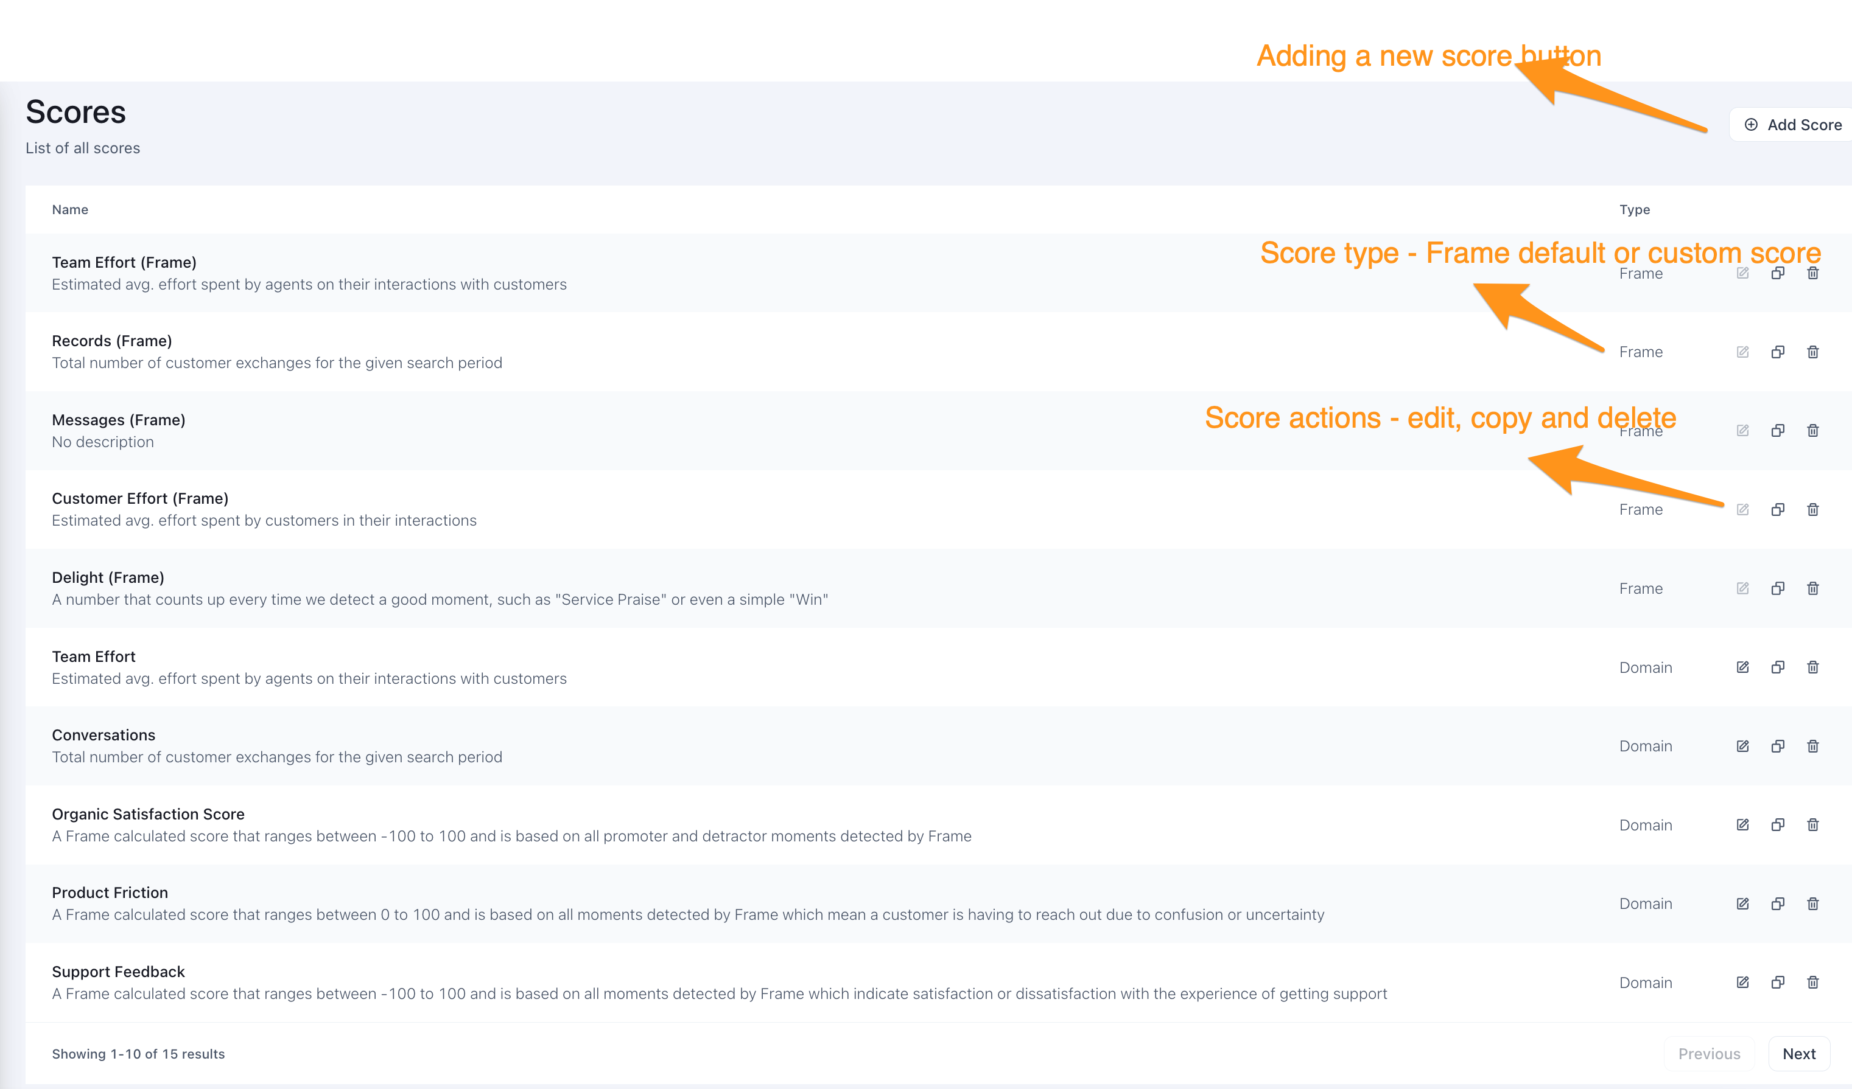Edit the Conversations score
Image resolution: width=1852 pixels, height=1089 pixels.
point(1742,746)
